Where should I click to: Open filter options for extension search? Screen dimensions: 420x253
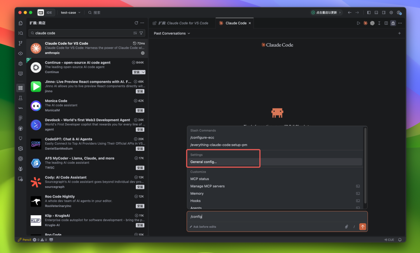click(141, 33)
